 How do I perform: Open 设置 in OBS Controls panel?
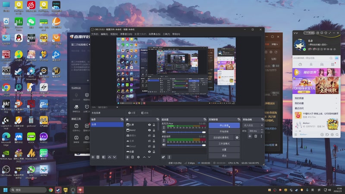(224, 150)
